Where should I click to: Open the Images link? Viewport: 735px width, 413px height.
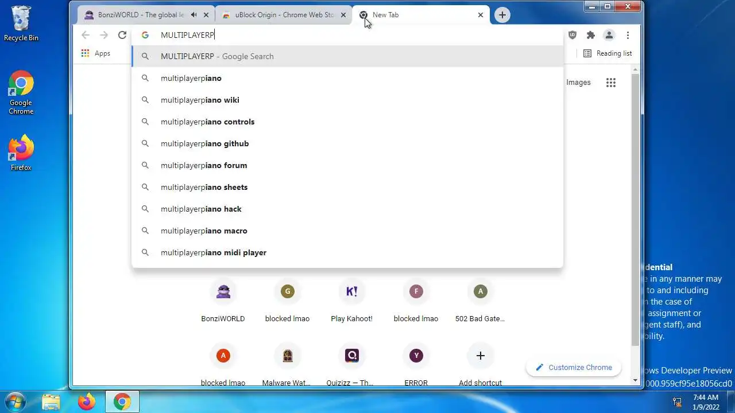coord(578,83)
